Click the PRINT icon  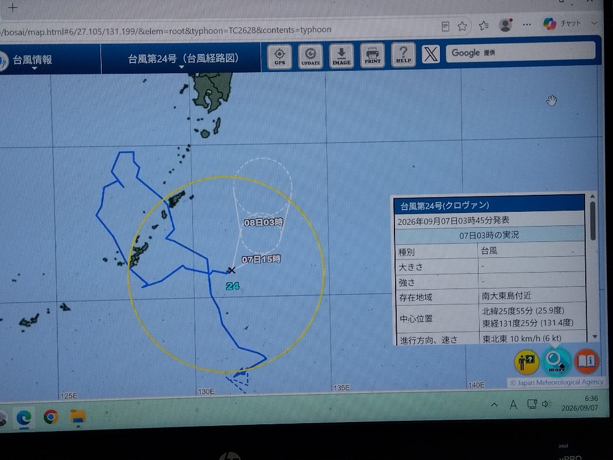click(372, 56)
